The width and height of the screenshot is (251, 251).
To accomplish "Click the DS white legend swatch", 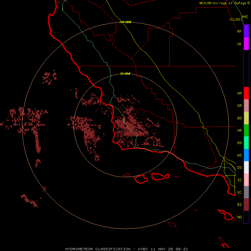I will (246, 167).
